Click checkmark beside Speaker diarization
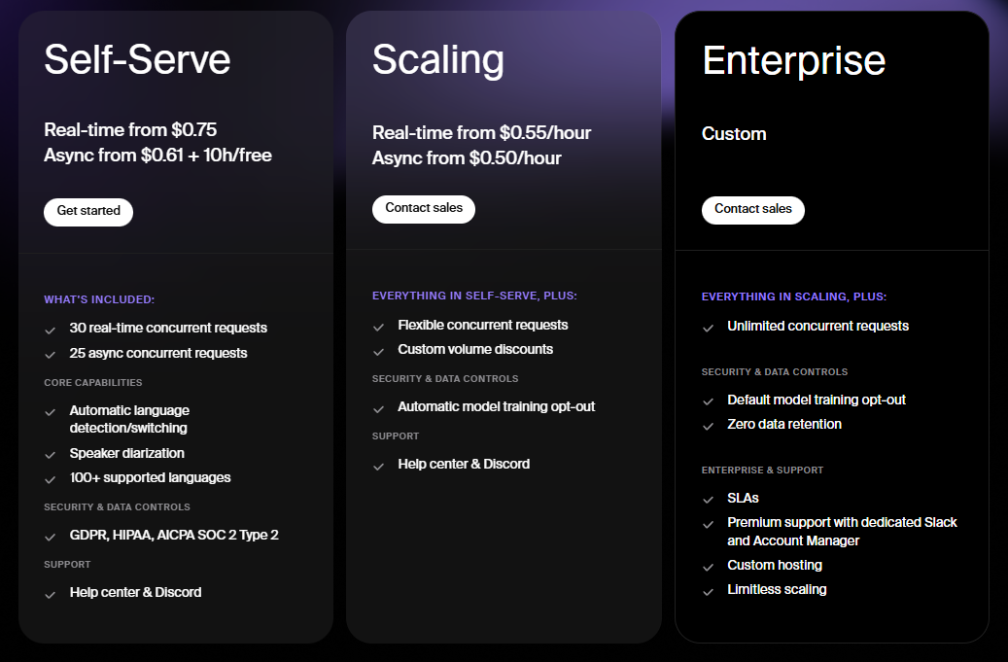 point(51,455)
